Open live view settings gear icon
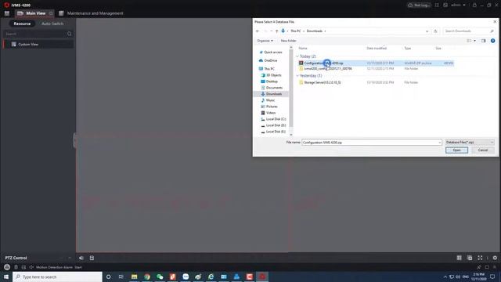 point(495,258)
